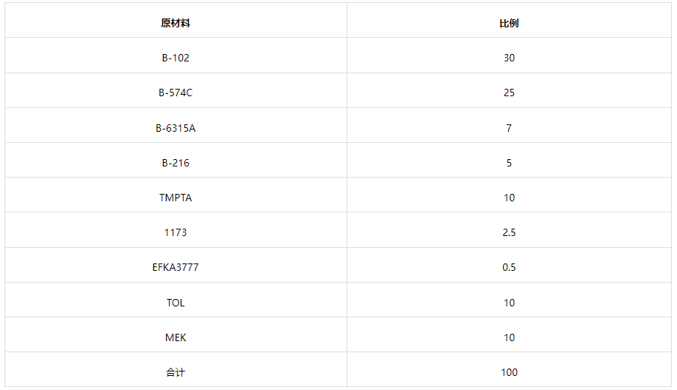The width and height of the screenshot is (677, 390).
Task: Click the total value 100
Action: coord(509,372)
